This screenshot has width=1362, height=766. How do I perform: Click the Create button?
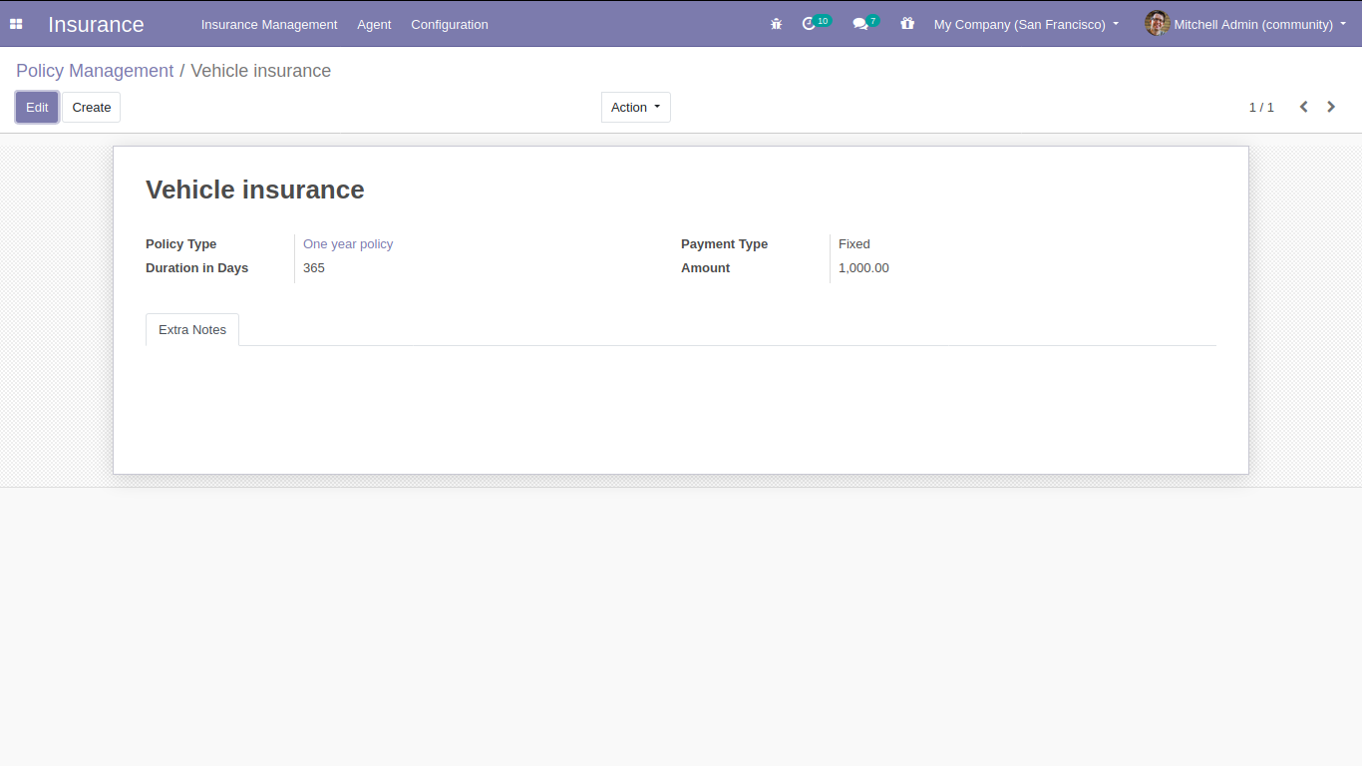(92, 108)
